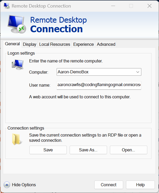
Task: Click the computer icon in Logon settings
Action: coord(18,65)
